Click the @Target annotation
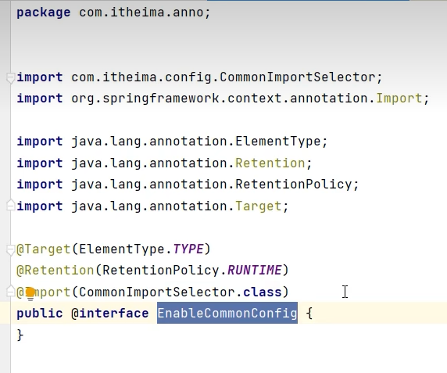The image size is (447, 373). click(x=43, y=249)
